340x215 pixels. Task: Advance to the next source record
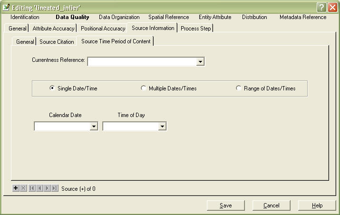[47, 188]
